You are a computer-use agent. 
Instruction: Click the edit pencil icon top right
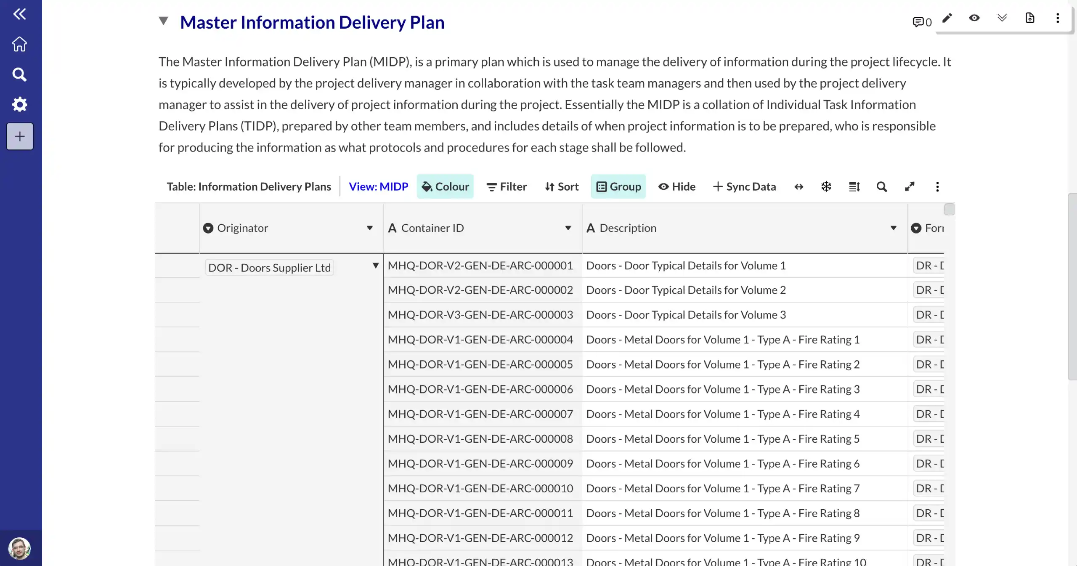(x=947, y=18)
